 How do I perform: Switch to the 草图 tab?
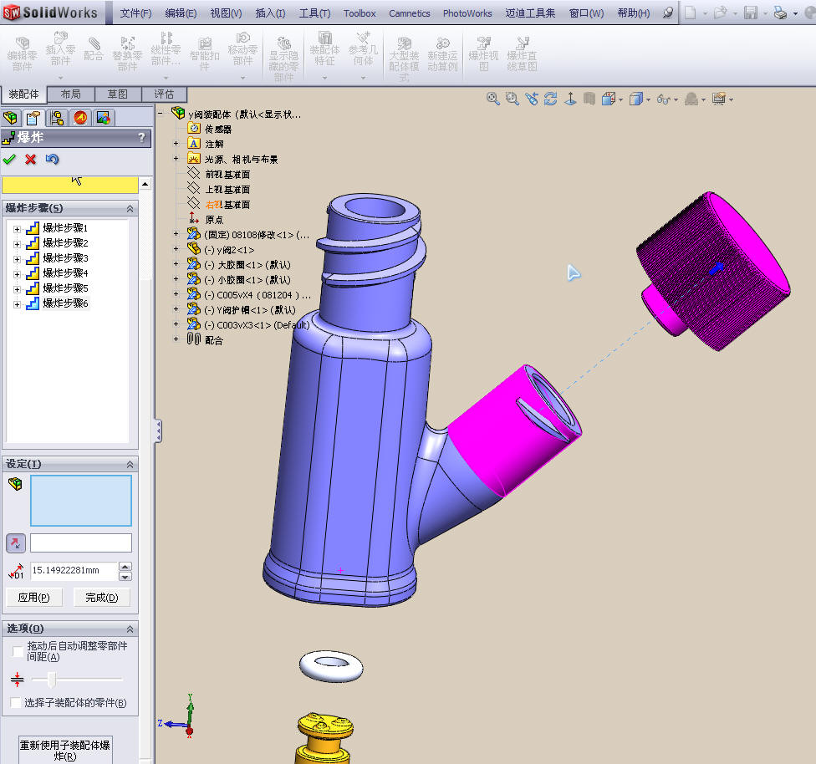point(118,94)
